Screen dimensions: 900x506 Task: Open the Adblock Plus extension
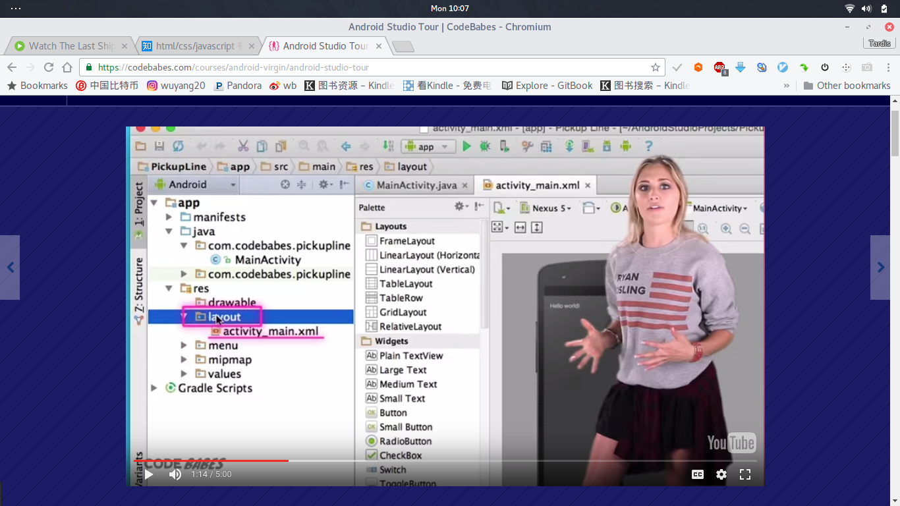pyautogui.click(x=720, y=67)
